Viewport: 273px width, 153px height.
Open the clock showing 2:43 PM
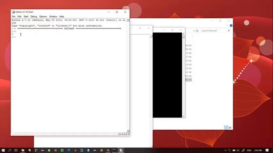coord(258,150)
